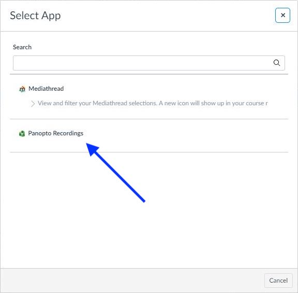Image resolution: width=298 pixels, height=293 pixels.
Task: Click the Search label above the field
Action: tap(22, 47)
